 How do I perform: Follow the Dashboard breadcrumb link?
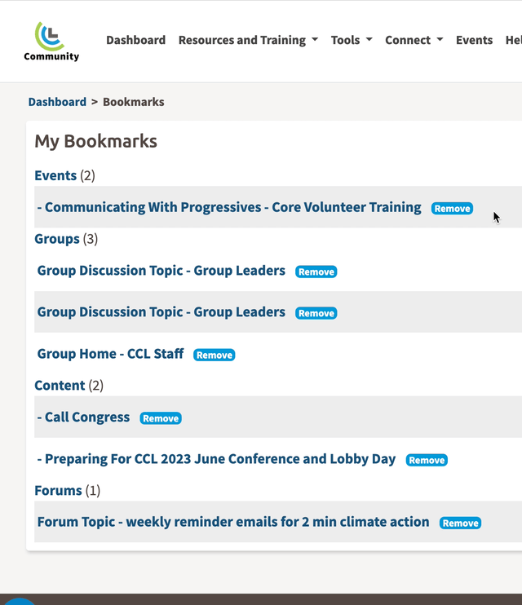click(57, 102)
